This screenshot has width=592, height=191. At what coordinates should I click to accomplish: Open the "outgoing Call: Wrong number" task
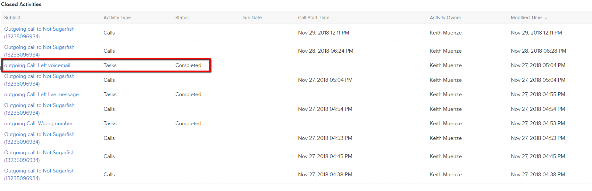click(x=38, y=124)
